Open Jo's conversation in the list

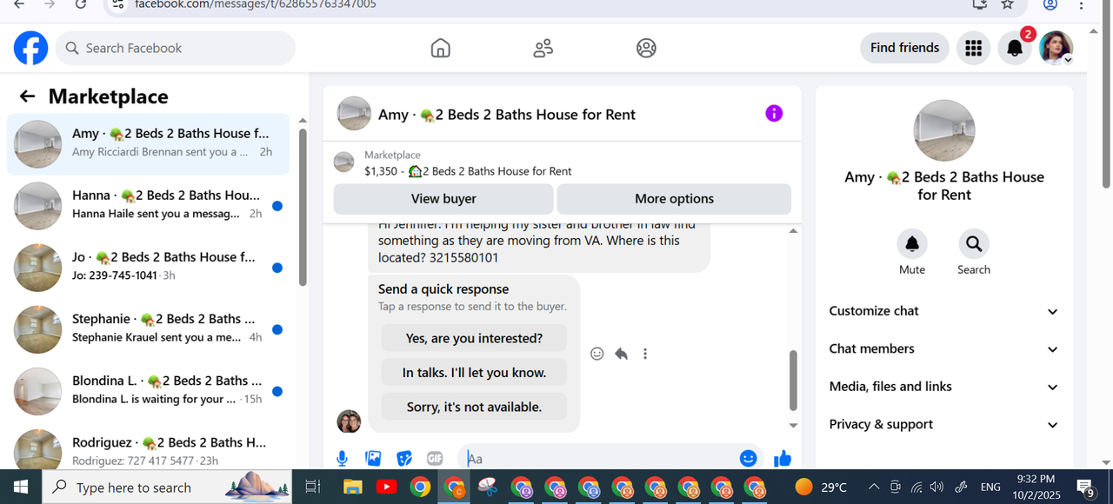coord(149,268)
